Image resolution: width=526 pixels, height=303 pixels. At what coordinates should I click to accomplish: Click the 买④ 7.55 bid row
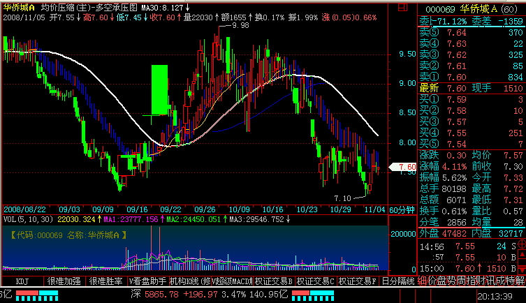pos(471,133)
